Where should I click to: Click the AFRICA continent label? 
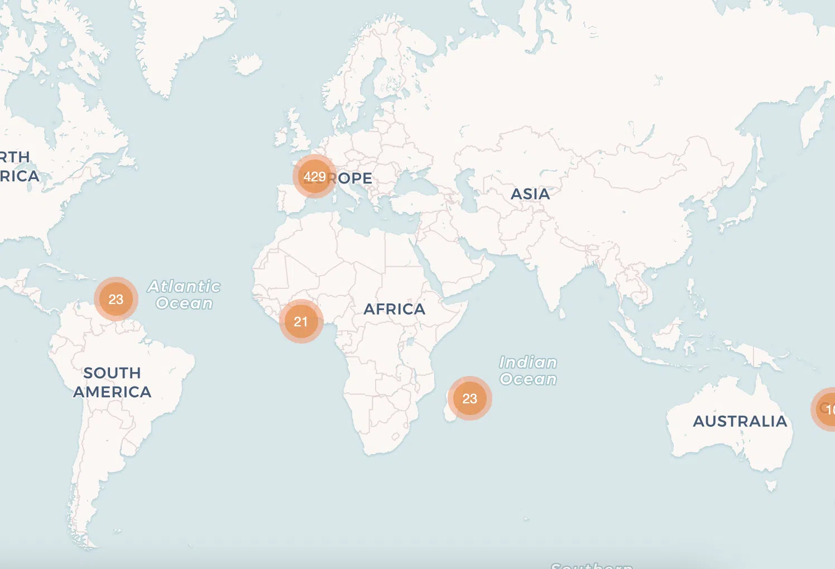point(395,309)
